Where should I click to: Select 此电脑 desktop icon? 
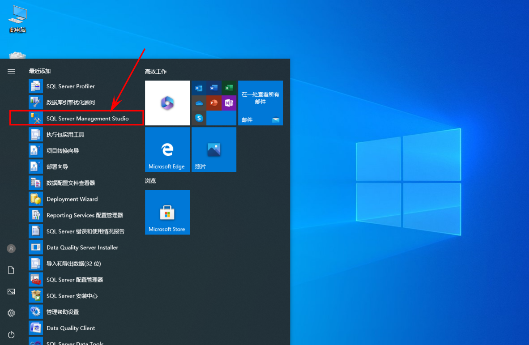coord(17,19)
